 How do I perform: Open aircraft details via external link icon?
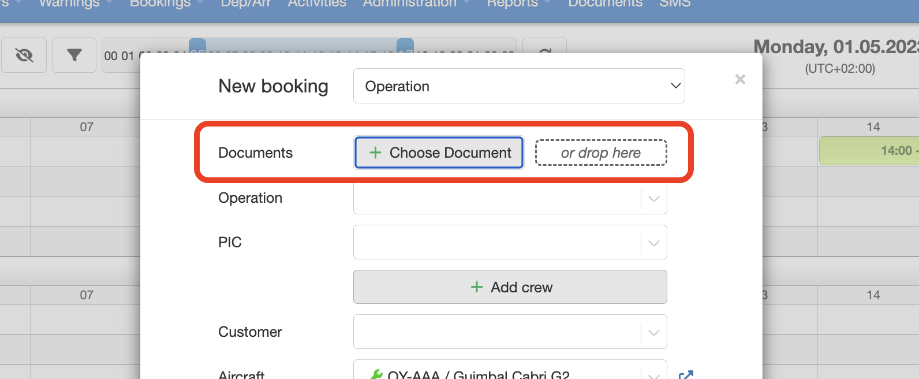tap(685, 374)
